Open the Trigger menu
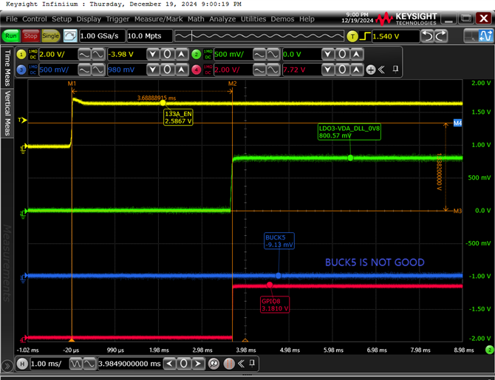Image resolution: width=495 pixels, height=380 pixels. coord(117,19)
